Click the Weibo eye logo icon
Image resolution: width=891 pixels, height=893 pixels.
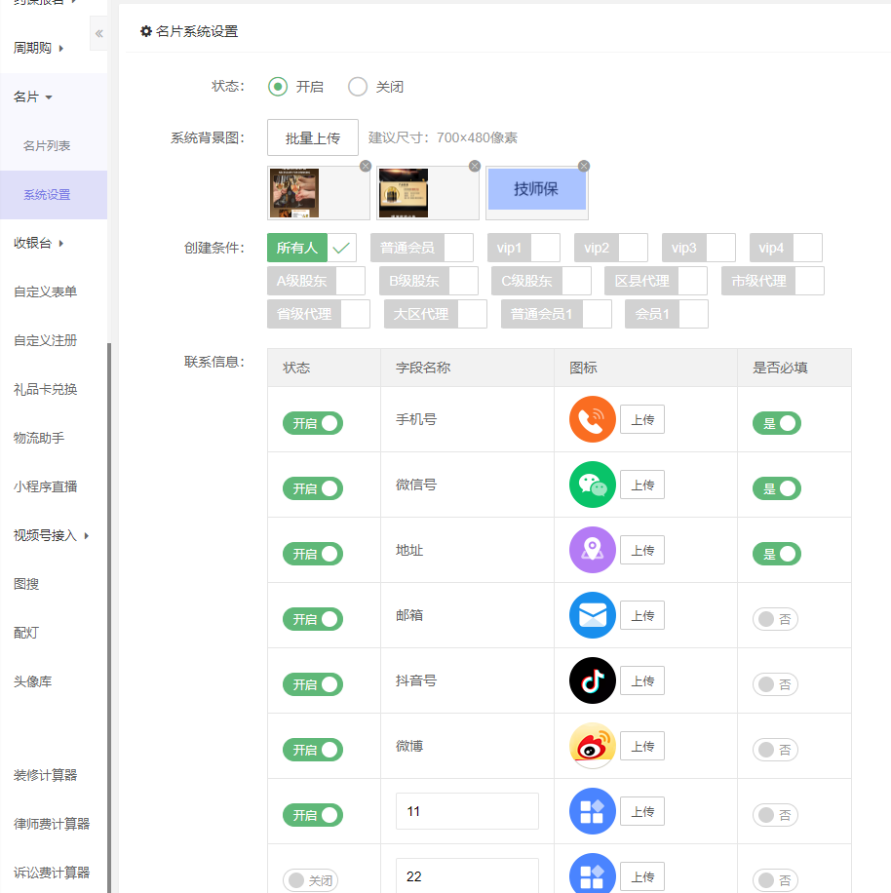(593, 747)
